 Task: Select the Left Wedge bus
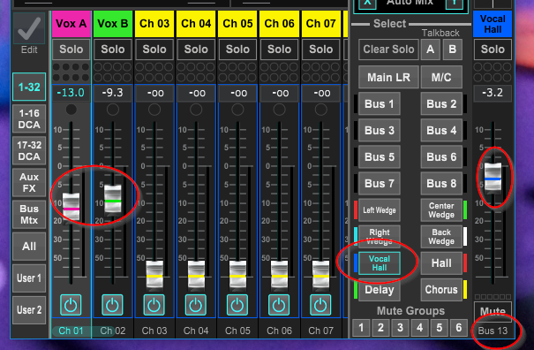[x=379, y=209]
